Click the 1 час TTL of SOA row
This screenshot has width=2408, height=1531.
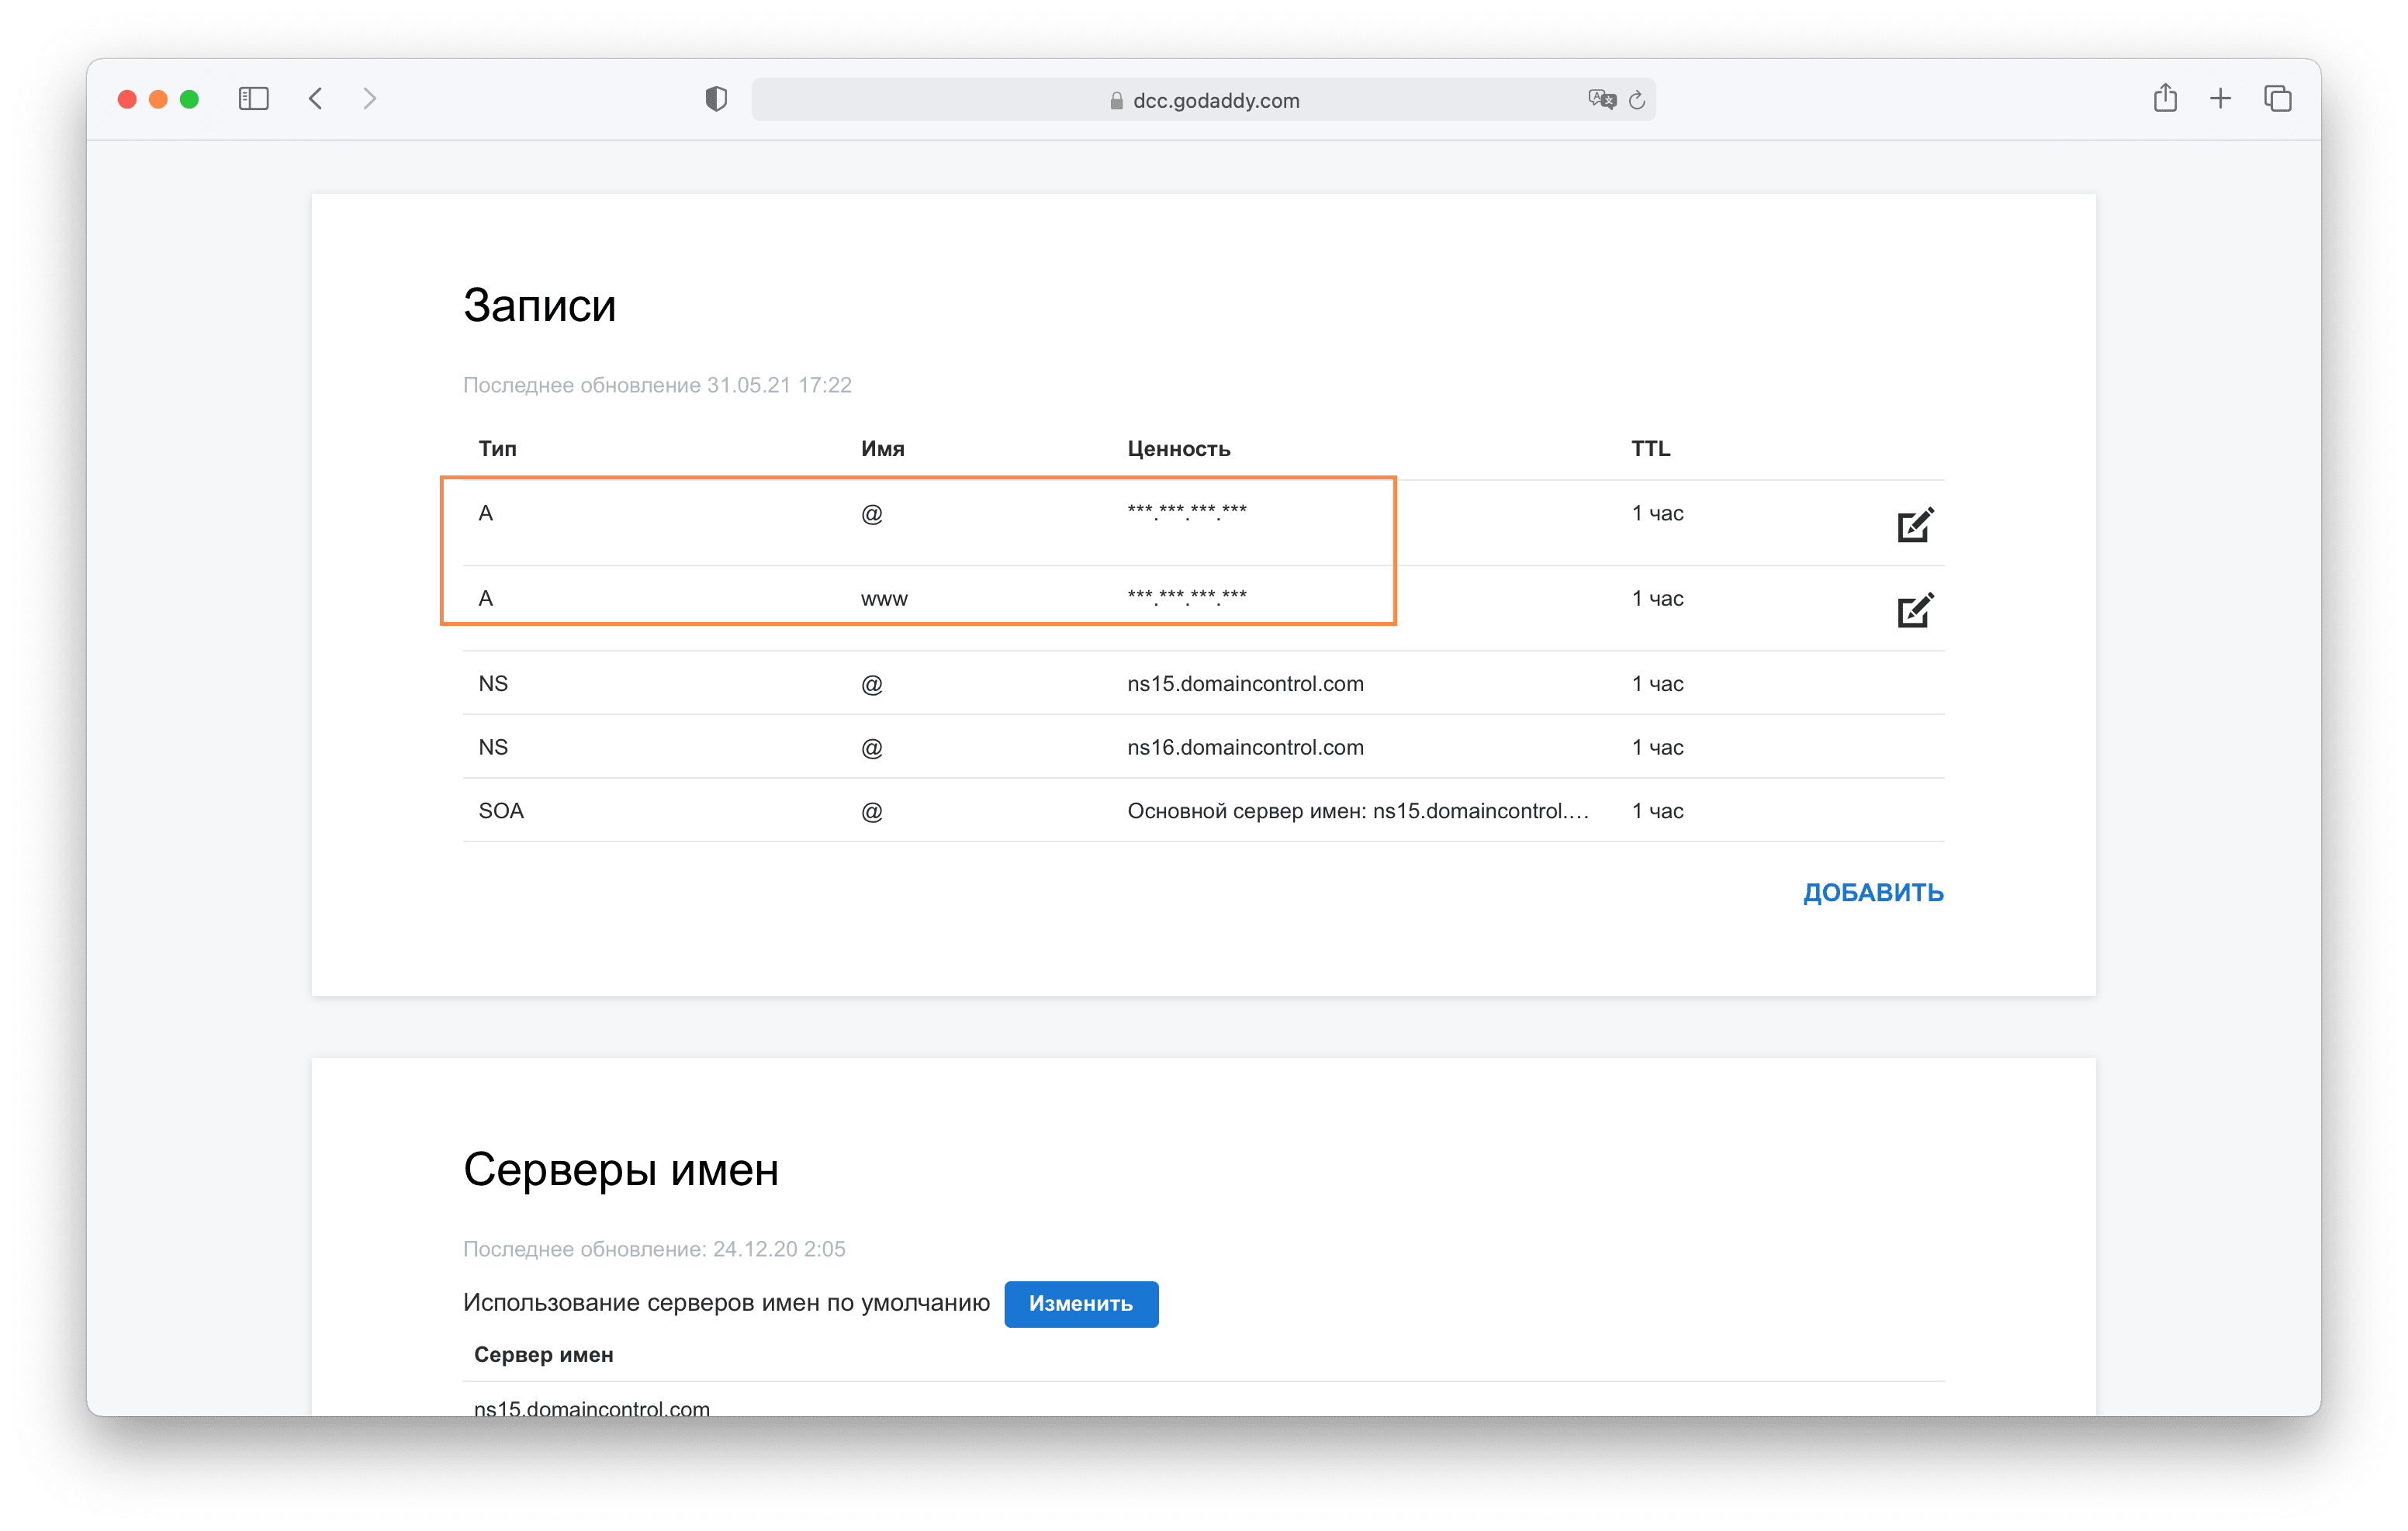(1658, 811)
